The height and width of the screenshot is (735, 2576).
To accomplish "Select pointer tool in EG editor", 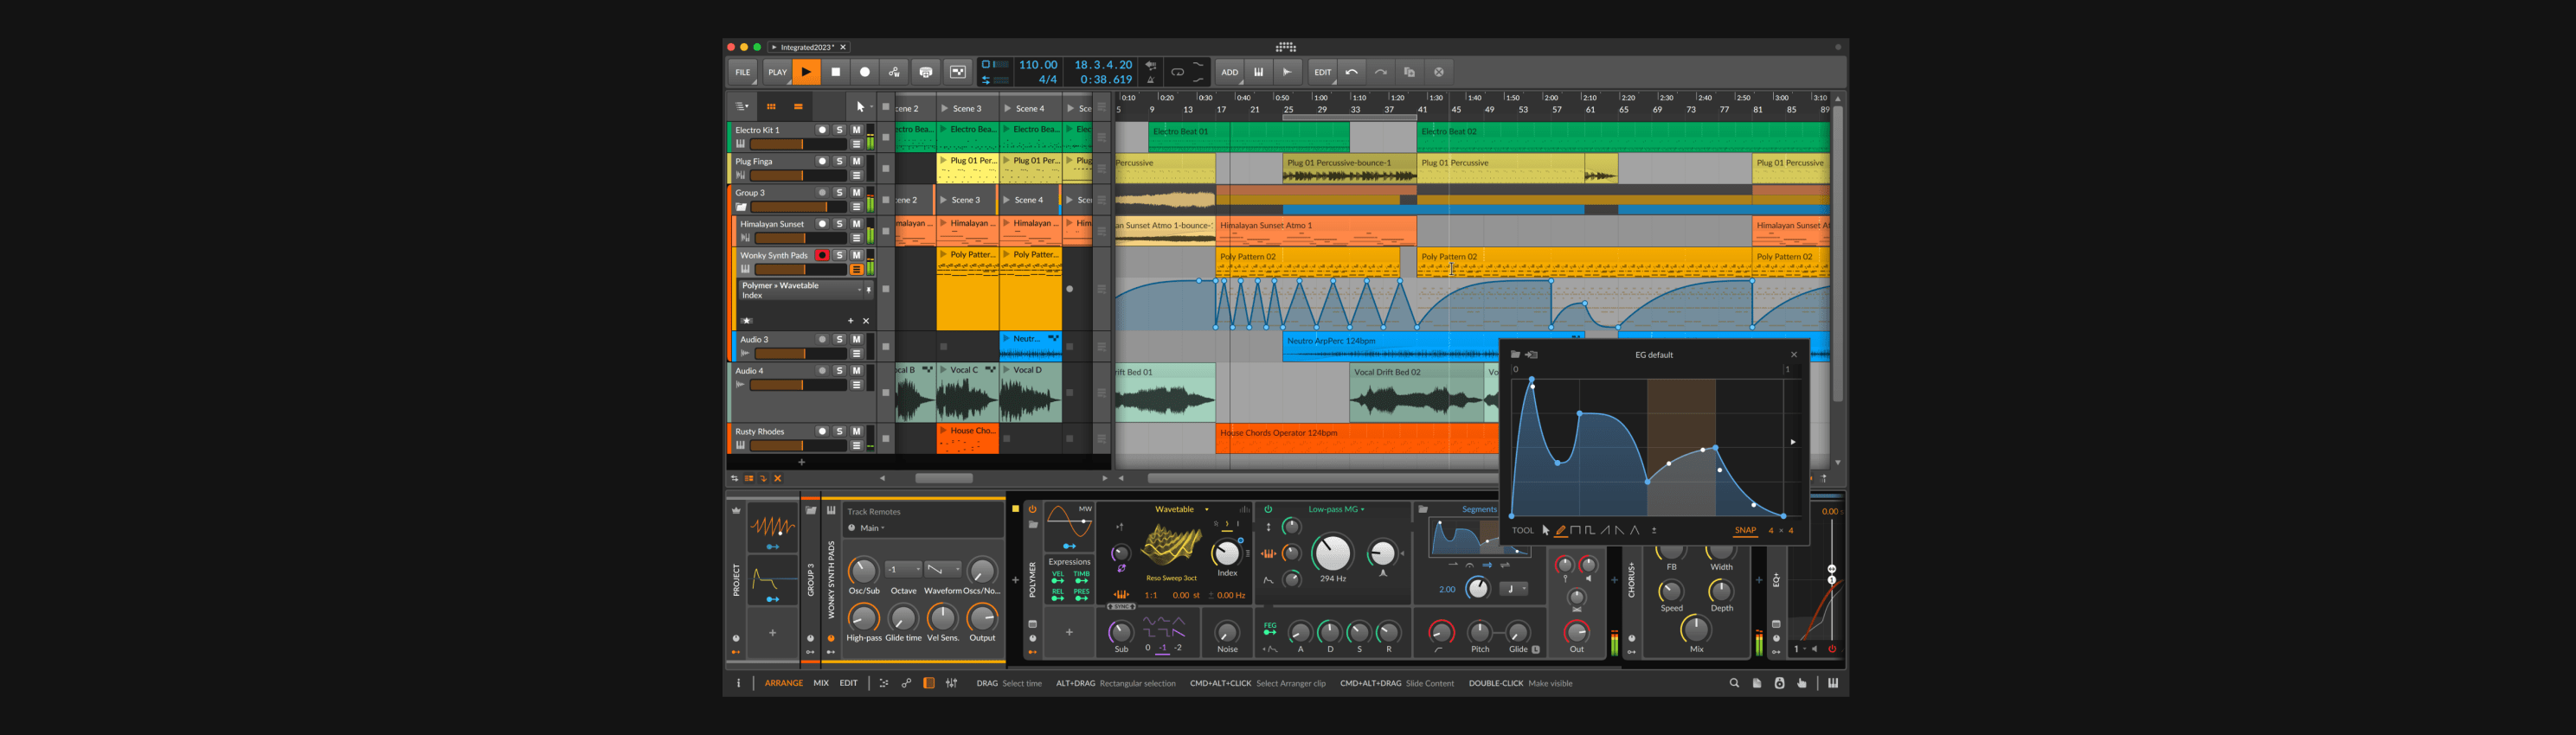I will tap(1545, 530).
